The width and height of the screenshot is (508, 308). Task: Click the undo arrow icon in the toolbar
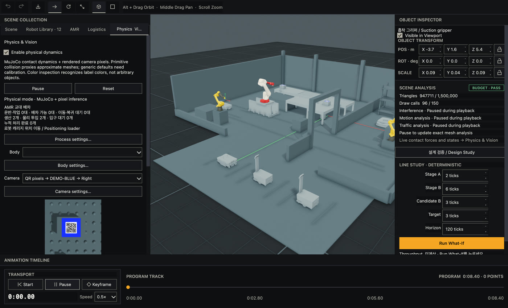point(8,7)
